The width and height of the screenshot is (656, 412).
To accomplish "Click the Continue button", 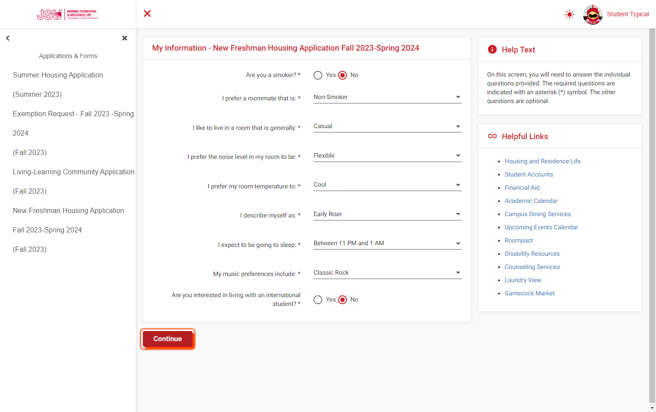I will [168, 339].
